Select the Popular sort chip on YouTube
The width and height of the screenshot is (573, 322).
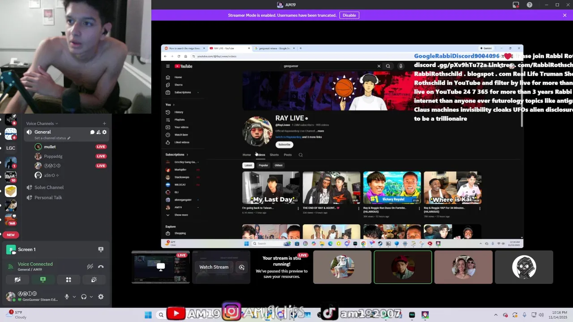pos(263,165)
